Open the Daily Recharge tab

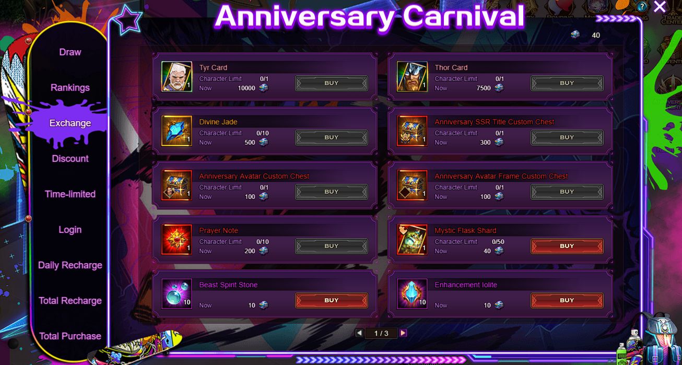(x=70, y=265)
